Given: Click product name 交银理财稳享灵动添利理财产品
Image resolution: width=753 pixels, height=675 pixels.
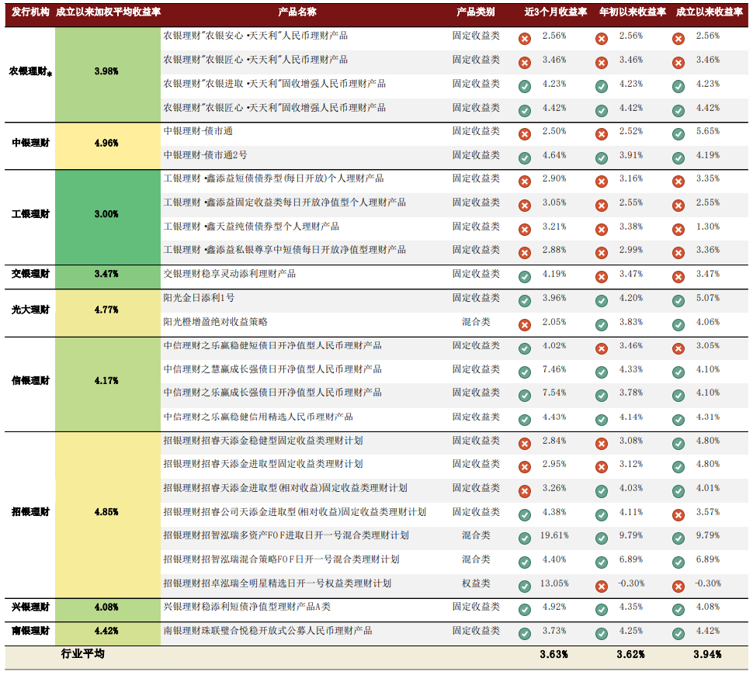Looking at the screenshot, I should tap(230, 274).
